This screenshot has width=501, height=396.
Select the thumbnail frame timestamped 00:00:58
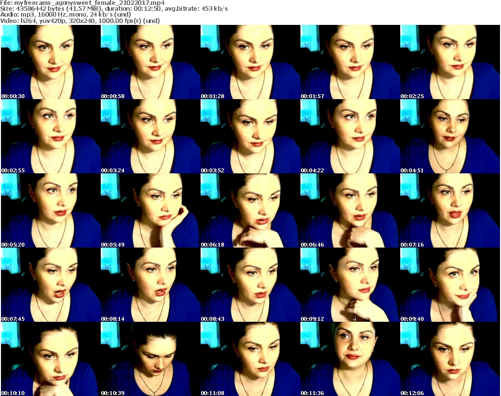(x=151, y=62)
